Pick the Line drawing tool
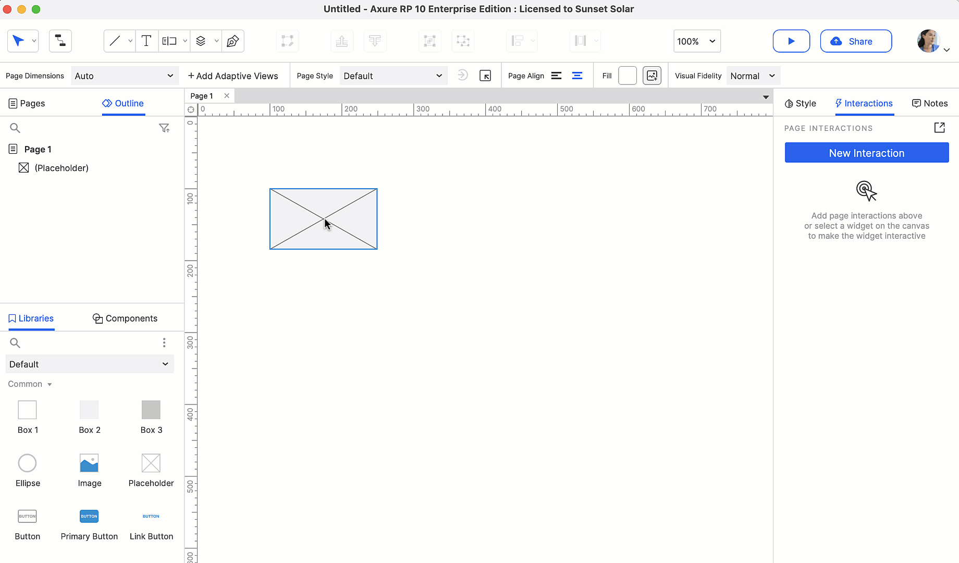Viewport: 959px width, 563px height. click(x=115, y=41)
